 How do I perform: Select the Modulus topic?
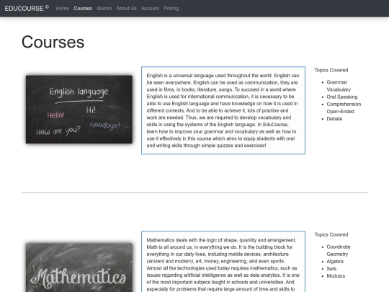tap(336, 276)
